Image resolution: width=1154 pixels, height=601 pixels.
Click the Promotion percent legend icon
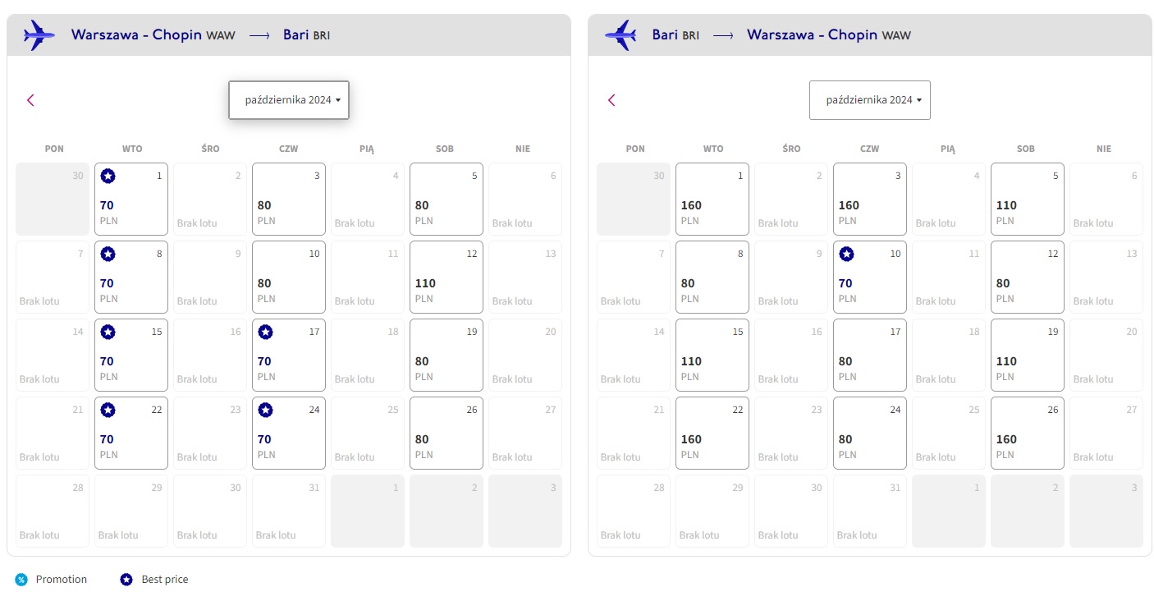coord(21,580)
